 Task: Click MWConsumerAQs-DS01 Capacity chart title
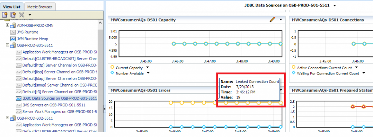coord(143,20)
